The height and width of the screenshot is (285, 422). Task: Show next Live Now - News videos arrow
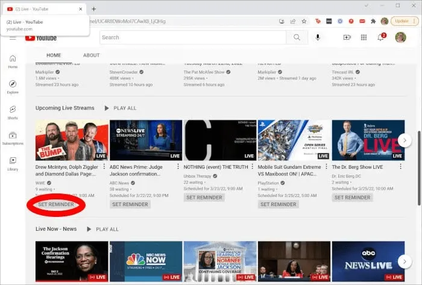405,262
